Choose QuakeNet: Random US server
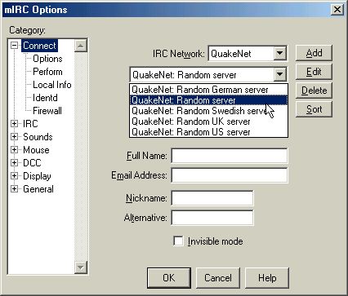Screen dimensions: 348x296 pos(208,132)
